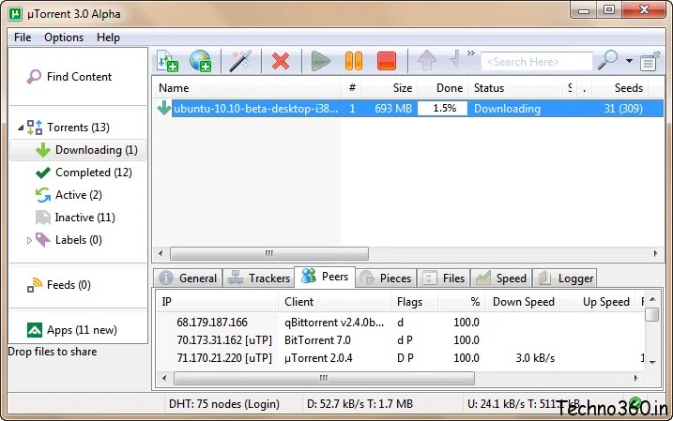Click Add Torrent from URL globe icon
This screenshot has height=421, width=673.
[x=201, y=61]
